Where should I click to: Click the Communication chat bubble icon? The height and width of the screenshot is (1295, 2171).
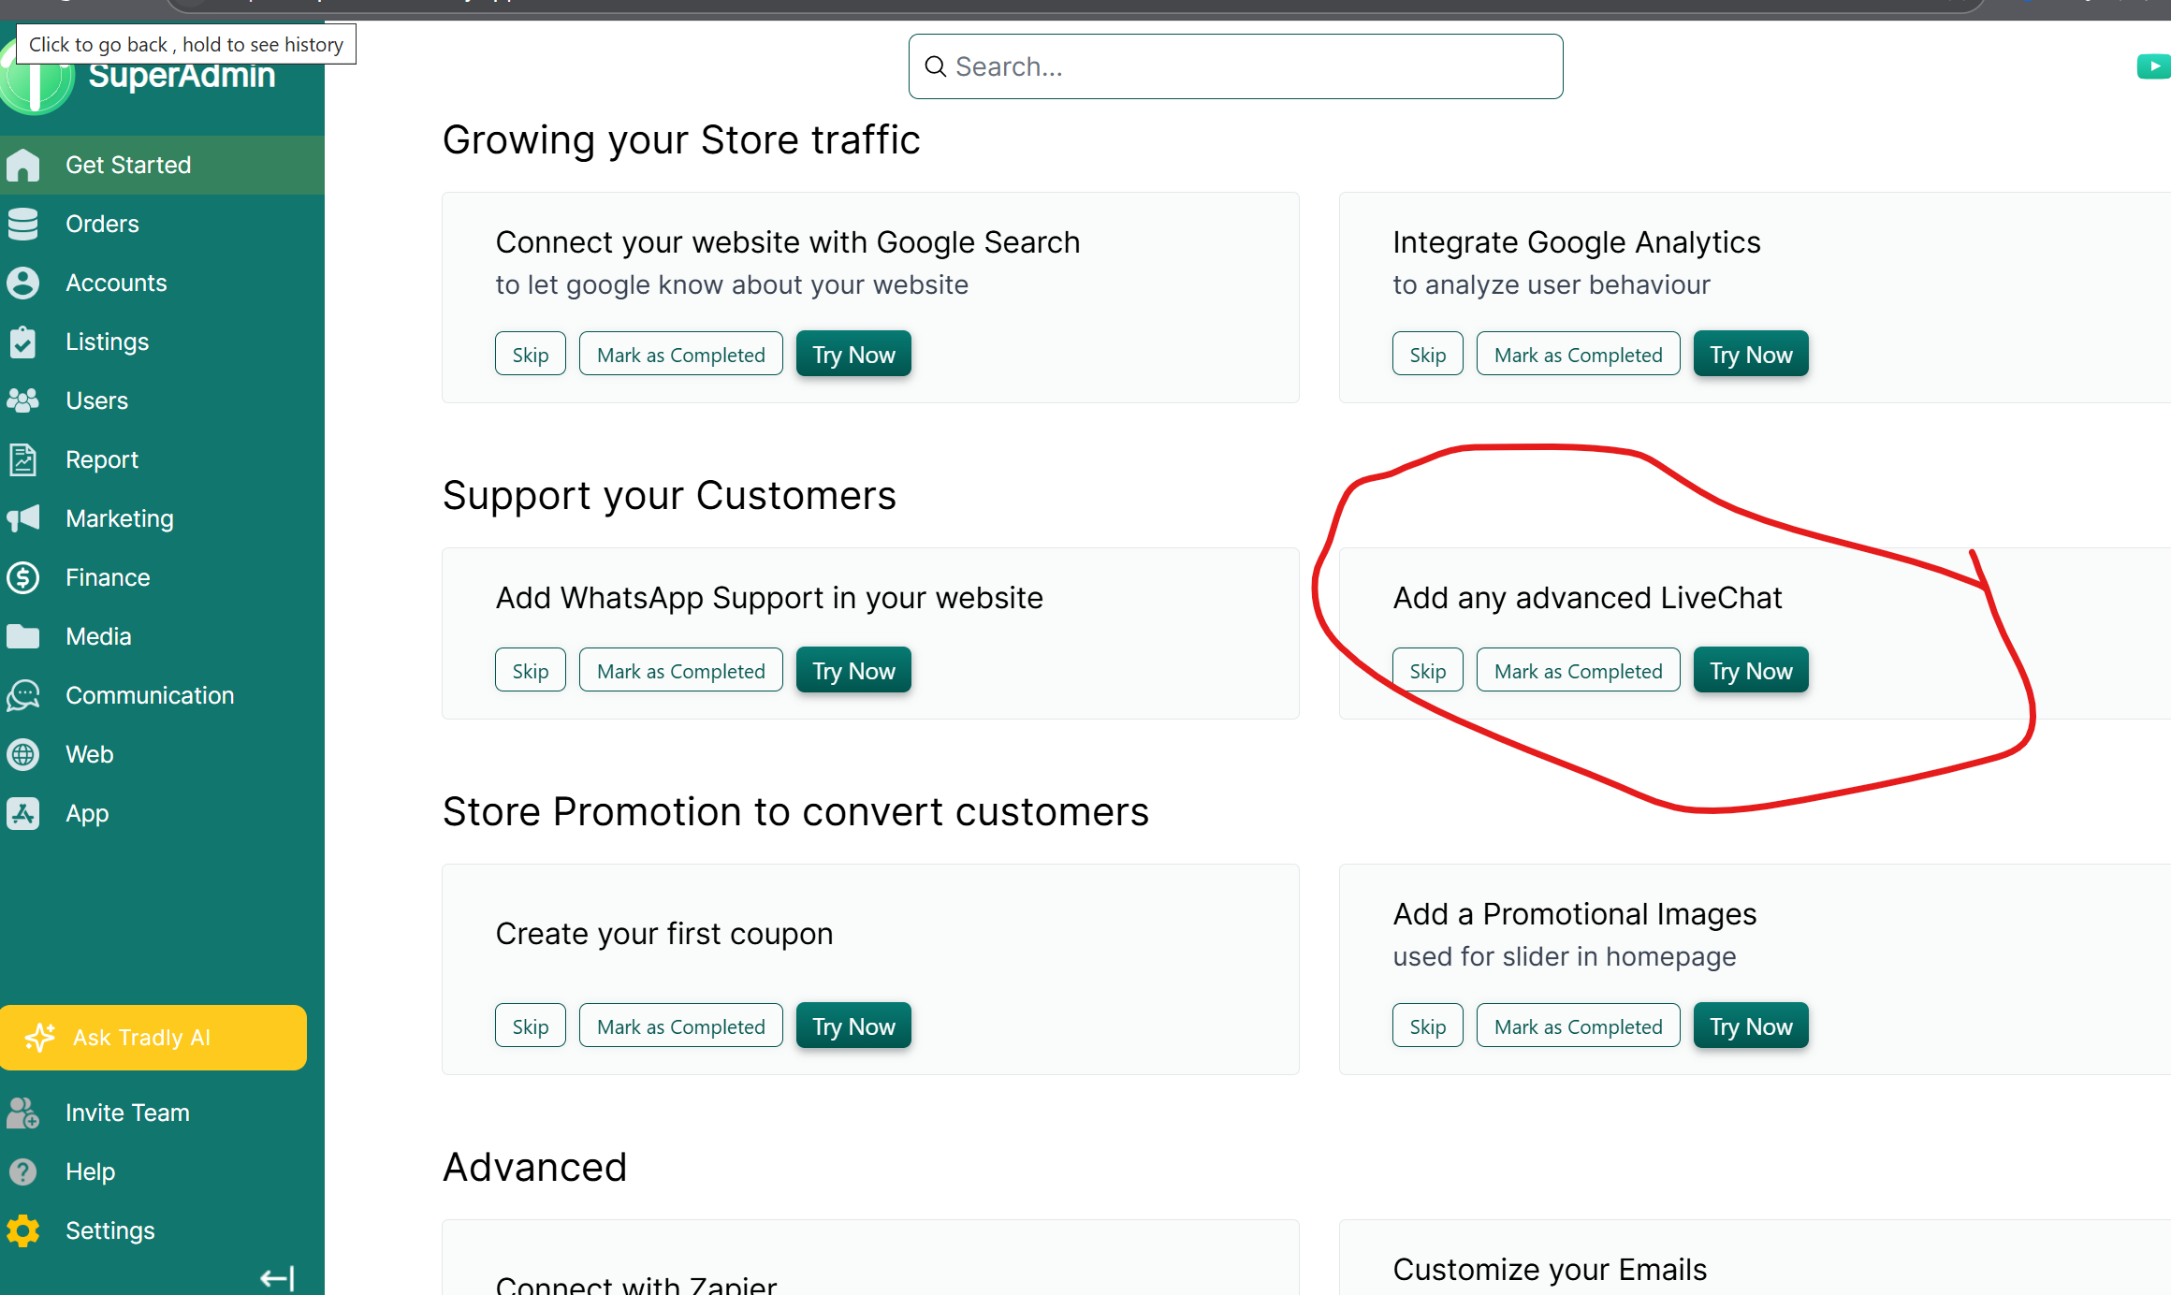coord(23,695)
